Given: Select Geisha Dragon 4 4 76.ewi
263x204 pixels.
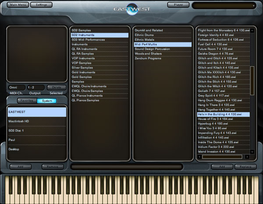Looking at the screenshot, I should 224,54.
